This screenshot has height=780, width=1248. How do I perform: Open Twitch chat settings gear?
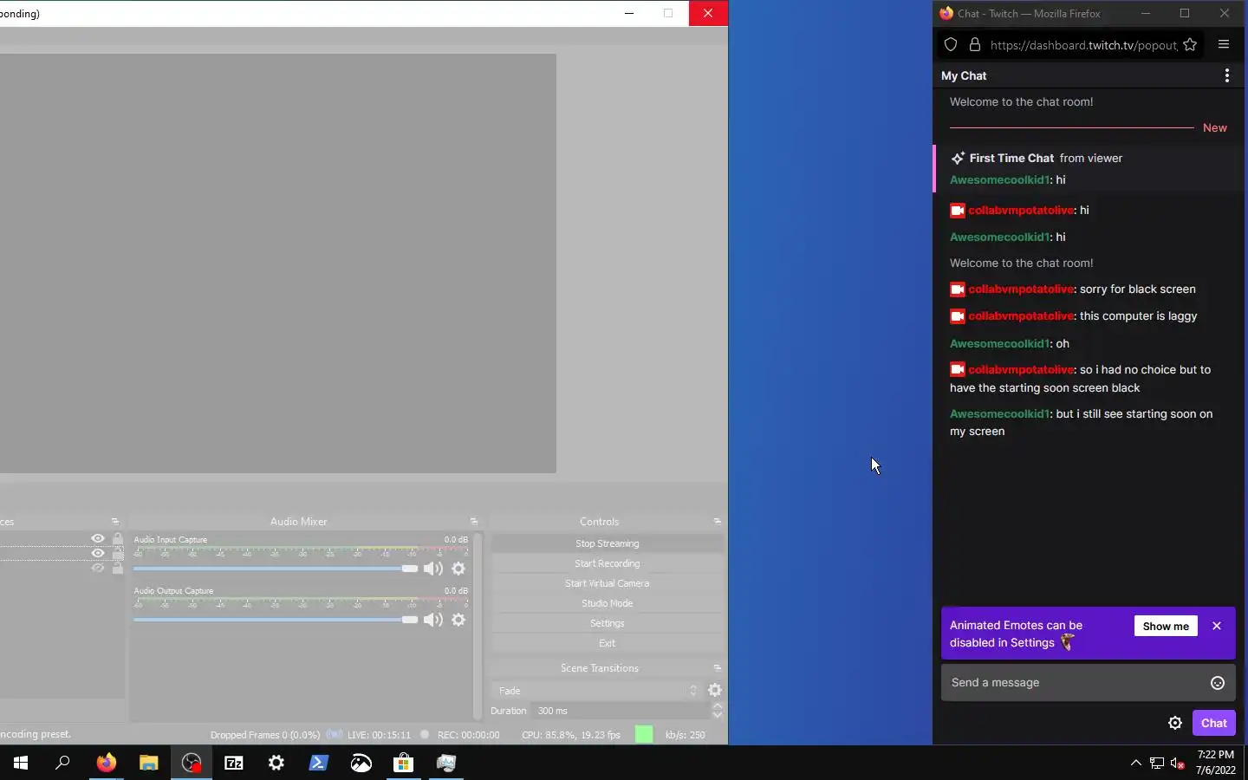pos(1175,723)
